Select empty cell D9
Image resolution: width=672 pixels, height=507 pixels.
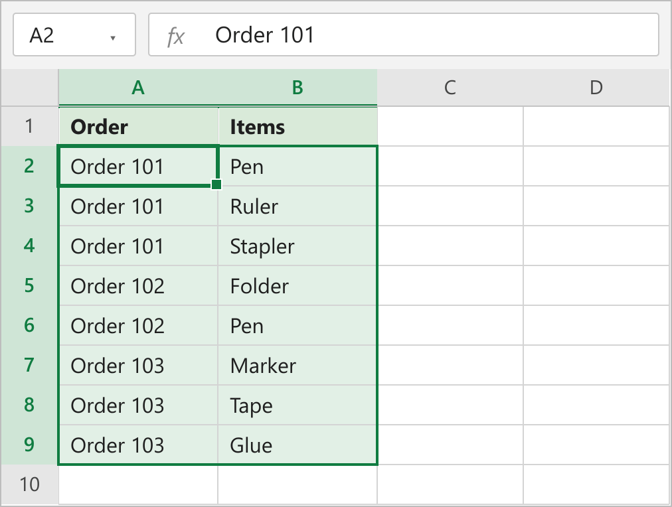(x=596, y=445)
